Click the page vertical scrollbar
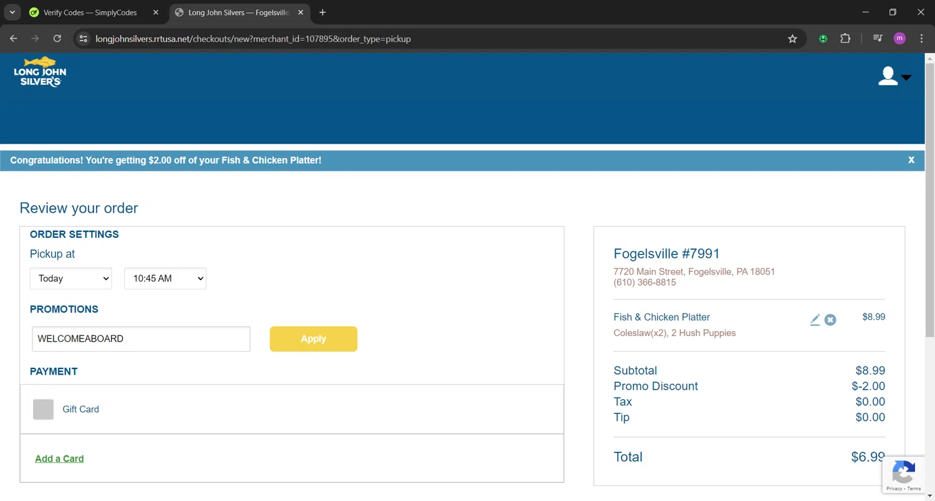Screen dimensions: 935x501 click(x=929, y=200)
